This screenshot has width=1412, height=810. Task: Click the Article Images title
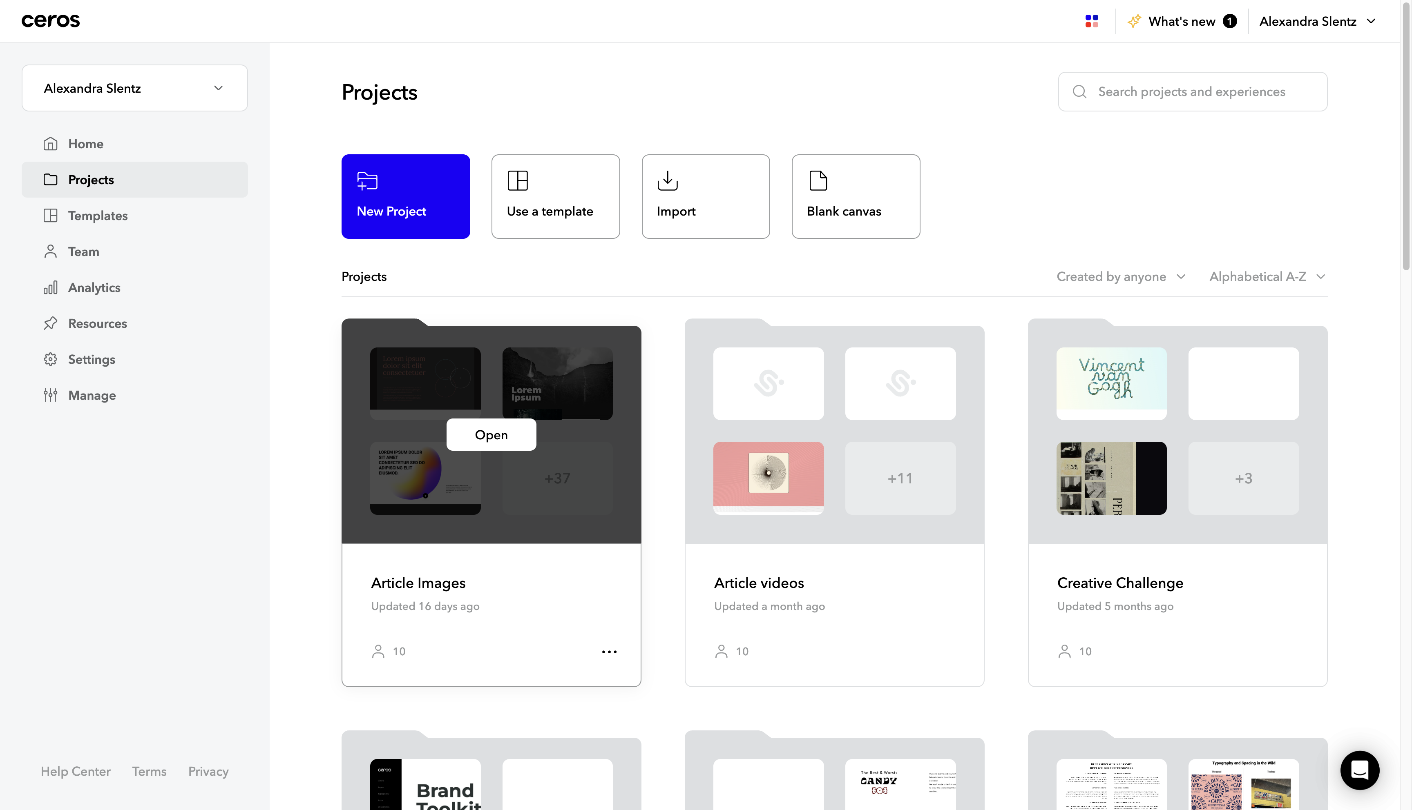click(418, 583)
